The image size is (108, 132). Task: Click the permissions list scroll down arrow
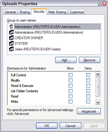point(98,103)
